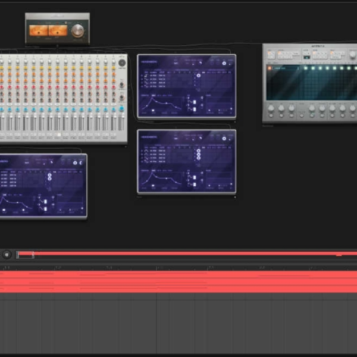Toggle the illuminated white button under mixer faders
This screenshot has height=357, width=357.
tap(59, 134)
